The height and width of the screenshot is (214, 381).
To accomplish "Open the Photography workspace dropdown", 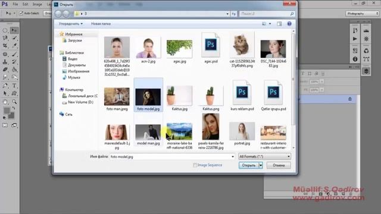I will (x=363, y=14).
